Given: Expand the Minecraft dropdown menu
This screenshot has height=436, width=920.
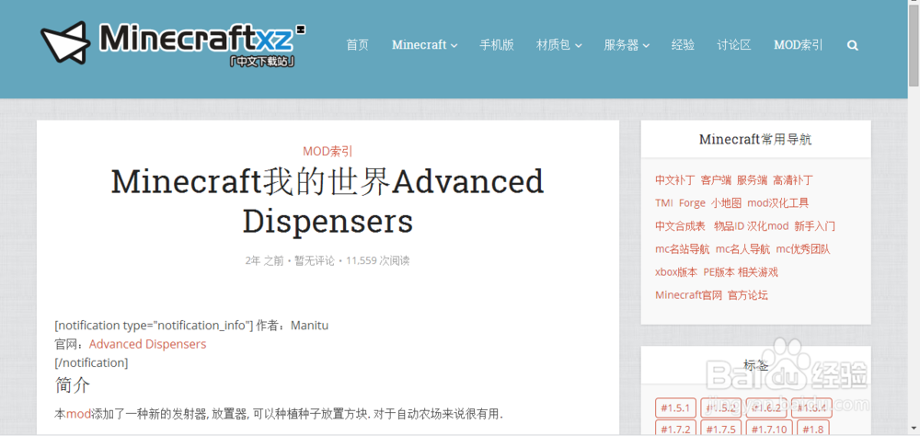Looking at the screenshot, I should (x=425, y=45).
